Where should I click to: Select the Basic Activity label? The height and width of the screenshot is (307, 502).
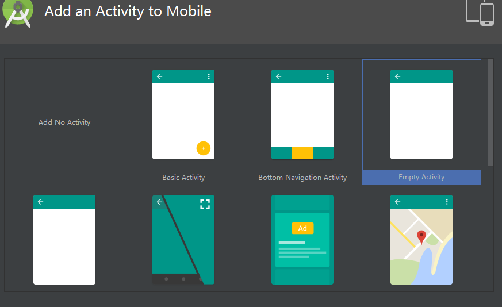point(183,177)
